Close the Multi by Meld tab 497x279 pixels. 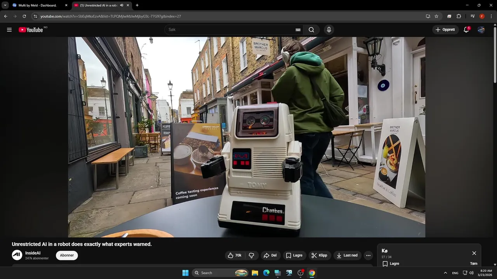point(66,5)
